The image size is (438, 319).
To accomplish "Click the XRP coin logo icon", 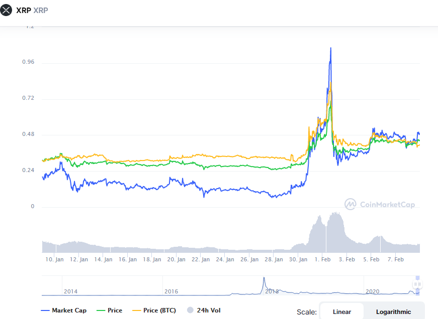I will tap(6, 11).
